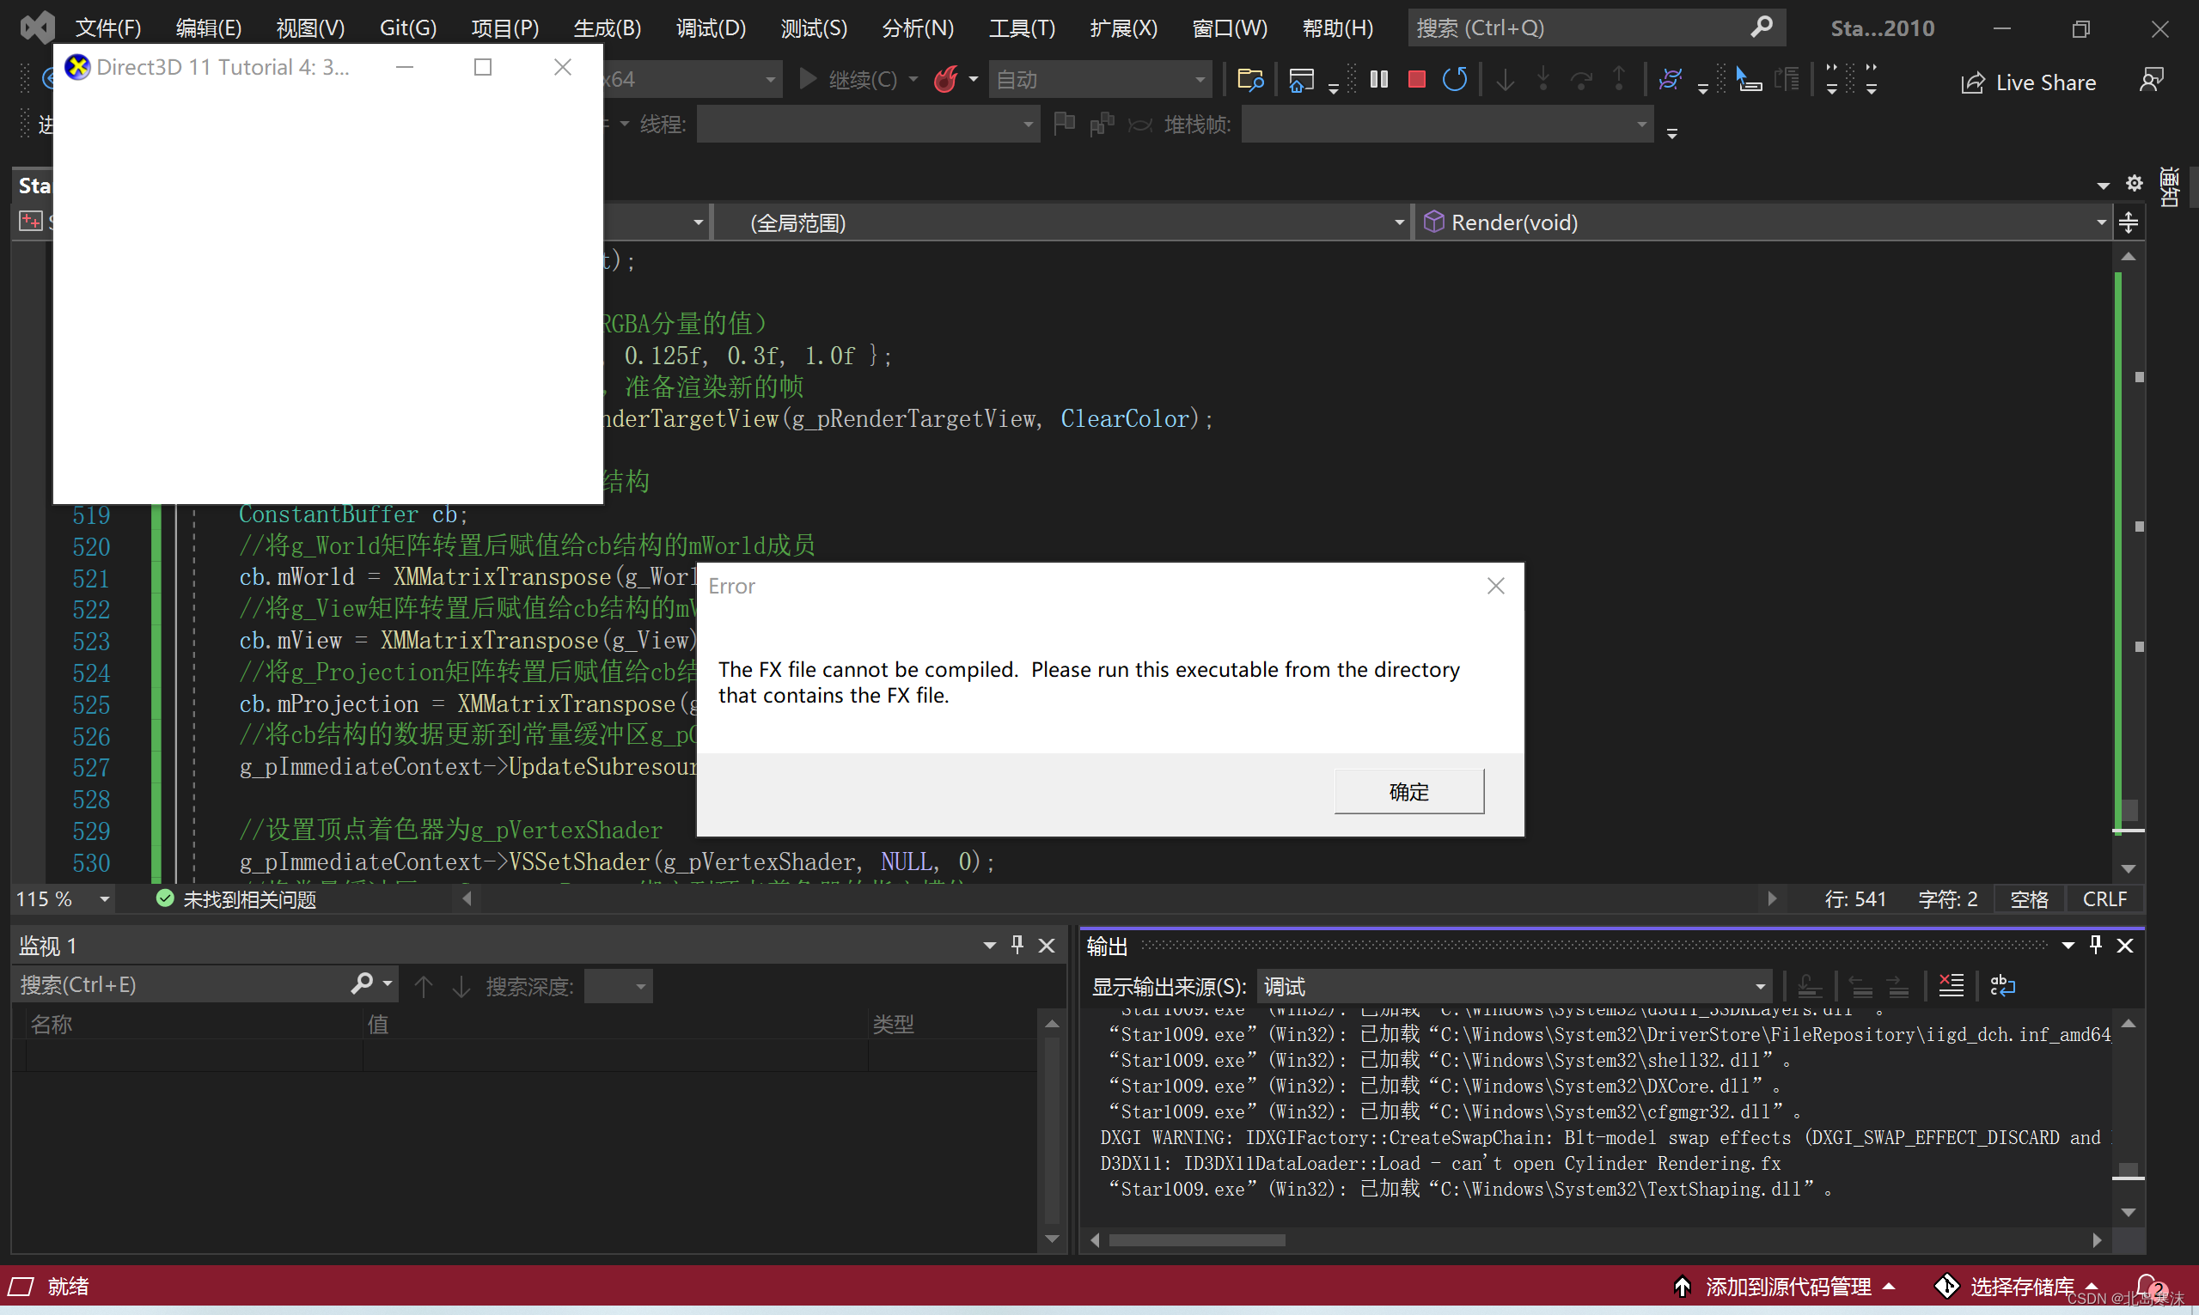Image resolution: width=2199 pixels, height=1315 pixels.
Task: Click the 搜索 (Ctrl+Q) search box
Action: click(1596, 28)
